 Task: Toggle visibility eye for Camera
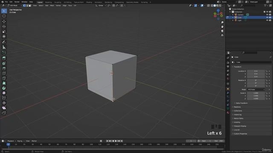click(x=267, y=15)
